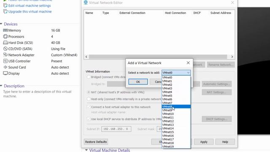Open Upgrade this virtual machine link
The image size is (270, 152).
click(30, 11)
